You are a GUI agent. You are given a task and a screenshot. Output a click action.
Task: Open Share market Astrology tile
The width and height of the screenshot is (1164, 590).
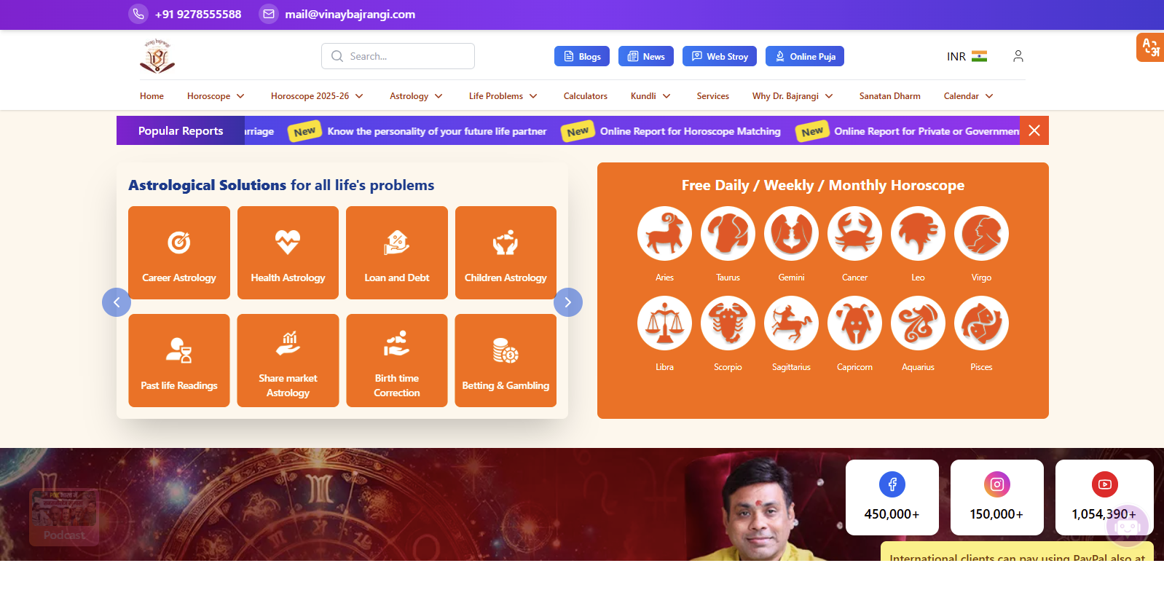[x=288, y=361]
